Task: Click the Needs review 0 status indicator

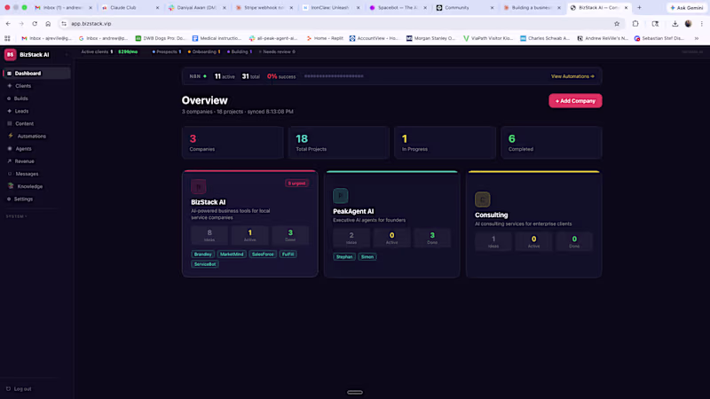Action: (277, 52)
